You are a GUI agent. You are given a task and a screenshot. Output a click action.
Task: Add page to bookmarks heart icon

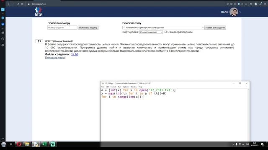pos(246,4)
